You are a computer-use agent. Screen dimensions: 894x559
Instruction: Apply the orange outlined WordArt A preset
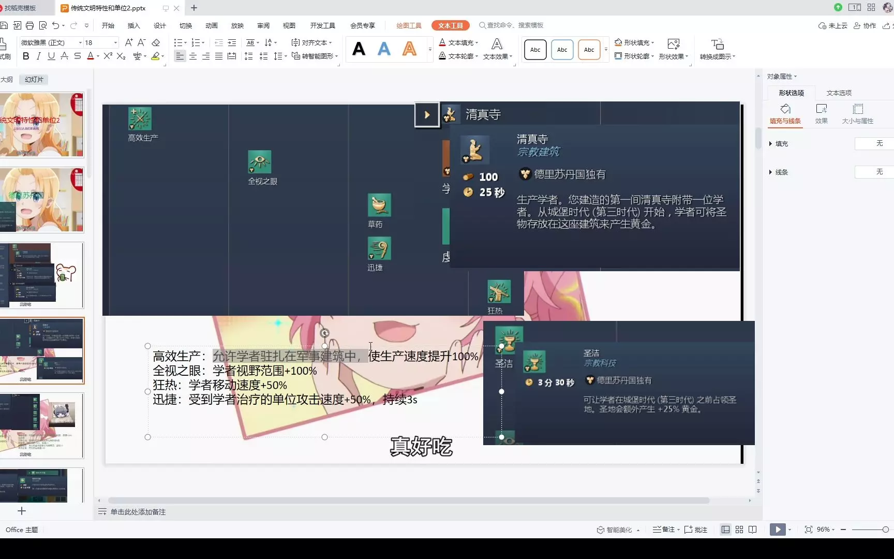point(409,49)
